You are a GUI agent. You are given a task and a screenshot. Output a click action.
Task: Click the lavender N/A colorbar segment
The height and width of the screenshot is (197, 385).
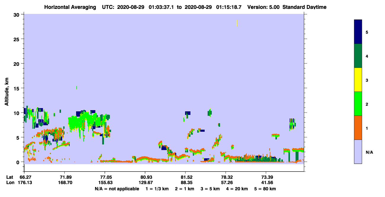tap(358, 152)
